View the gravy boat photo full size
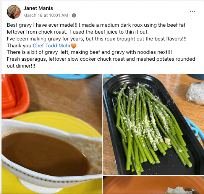The image size is (204, 194). pyautogui.click(x=52, y=134)
